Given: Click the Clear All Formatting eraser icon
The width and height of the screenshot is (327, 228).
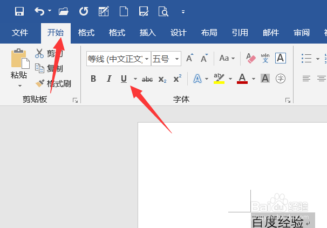Looking at the screenshot, I should pos(250,58).
